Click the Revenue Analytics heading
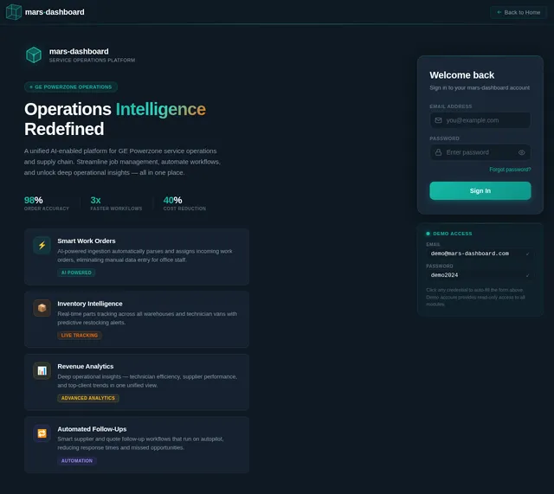Viewport: 554px width, 494px height. 86,367
